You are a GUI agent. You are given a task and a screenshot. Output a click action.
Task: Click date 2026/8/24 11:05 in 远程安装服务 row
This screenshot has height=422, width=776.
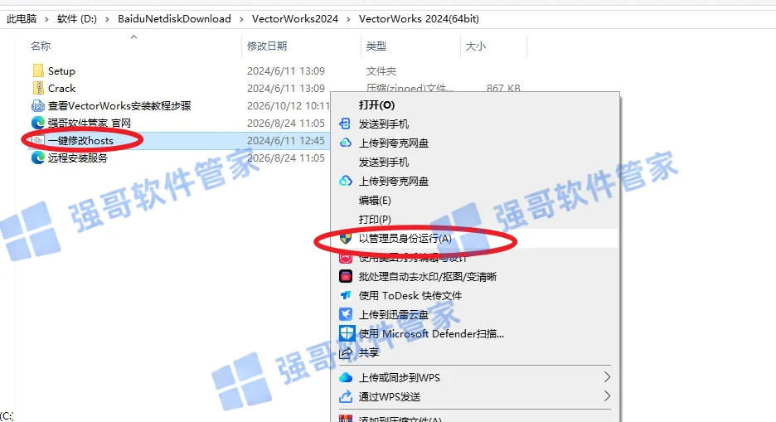[x=286, y=158]
